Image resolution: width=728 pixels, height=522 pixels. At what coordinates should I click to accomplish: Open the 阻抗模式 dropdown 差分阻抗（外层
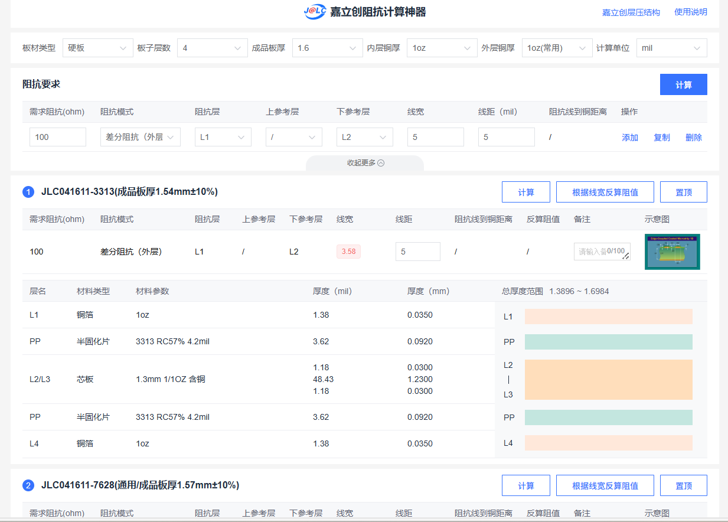coord(141,137)
